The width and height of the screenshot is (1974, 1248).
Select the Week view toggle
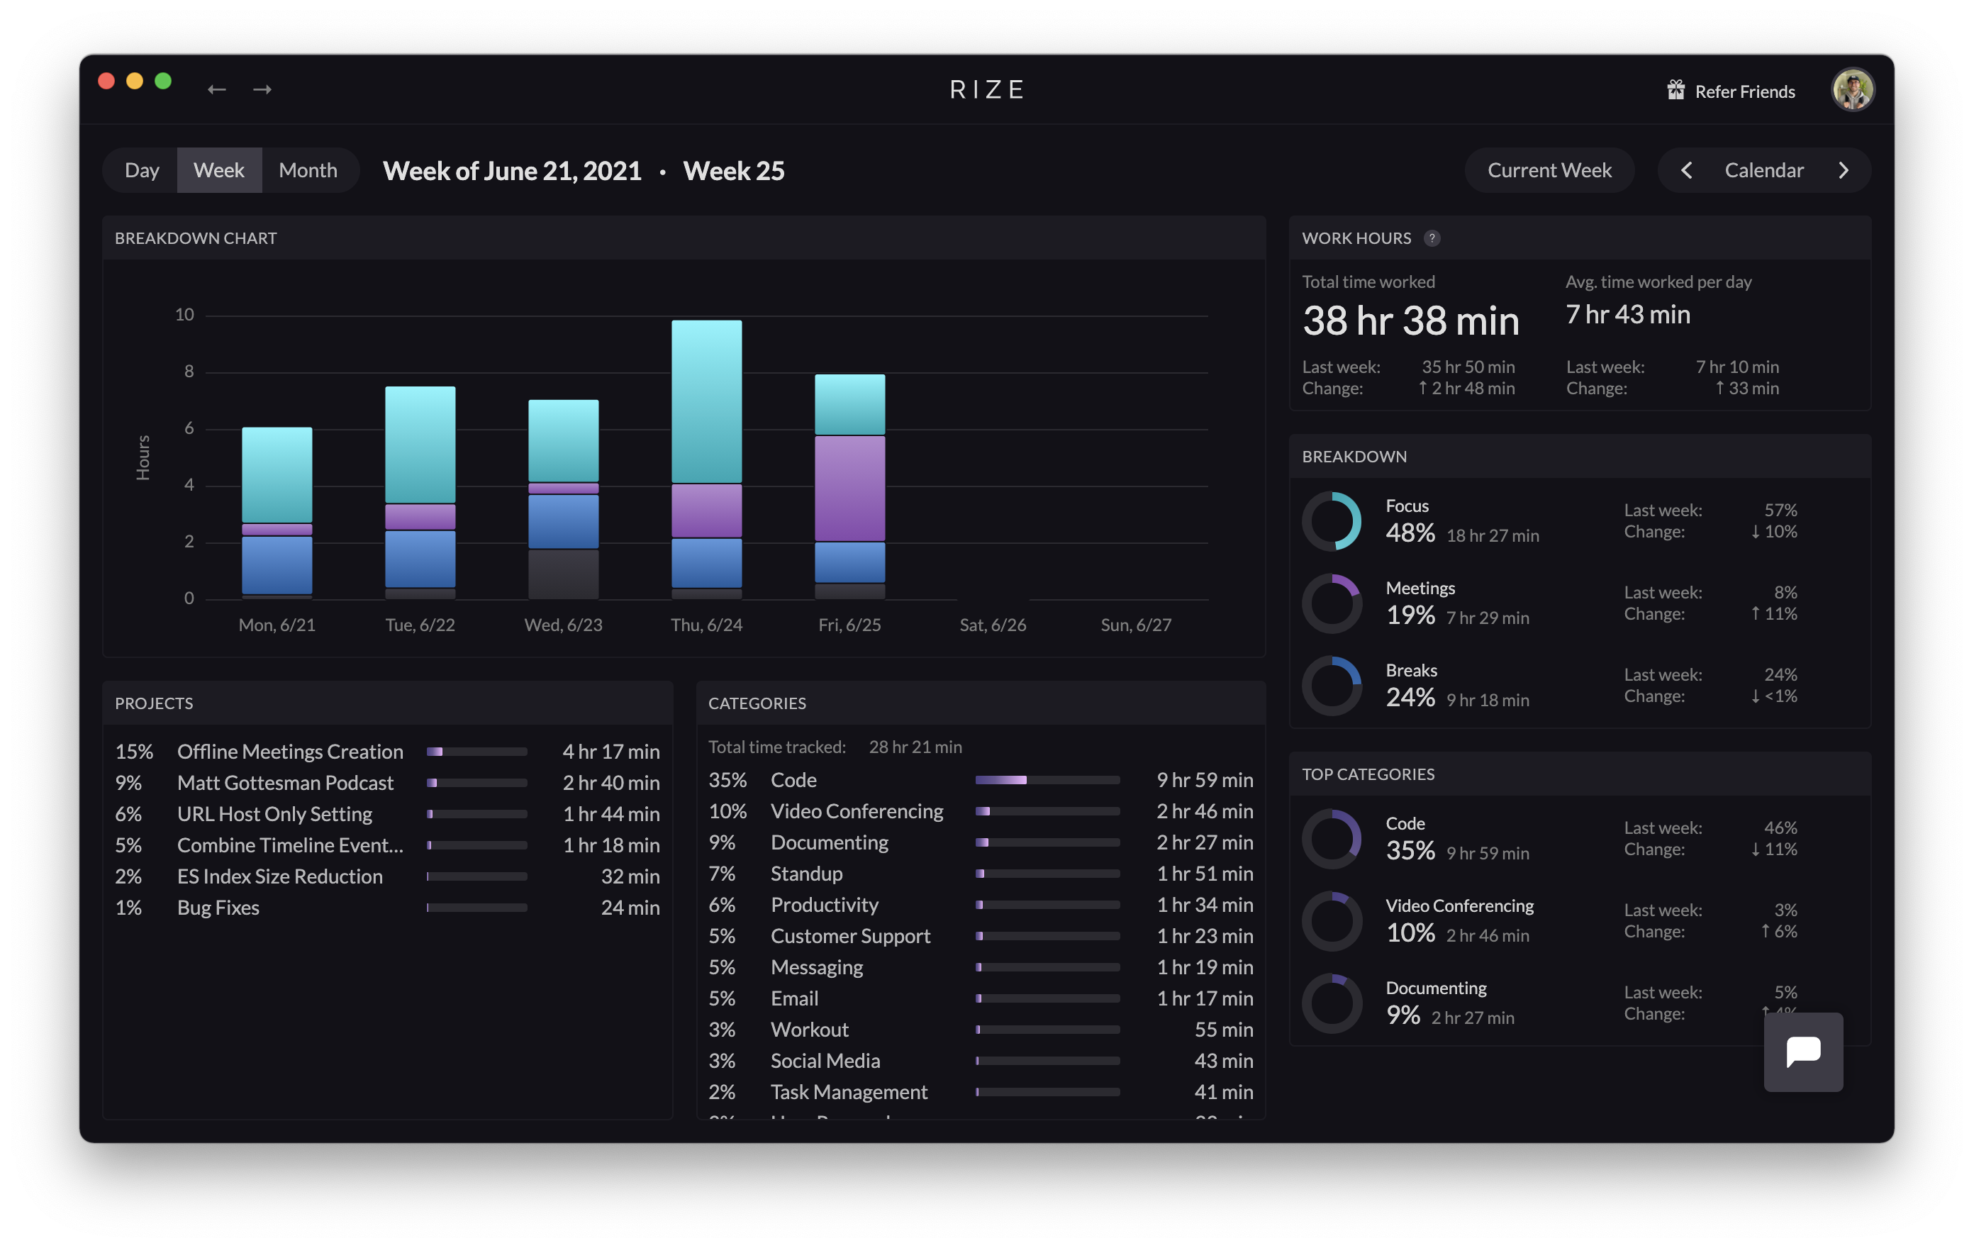(219, 169)
